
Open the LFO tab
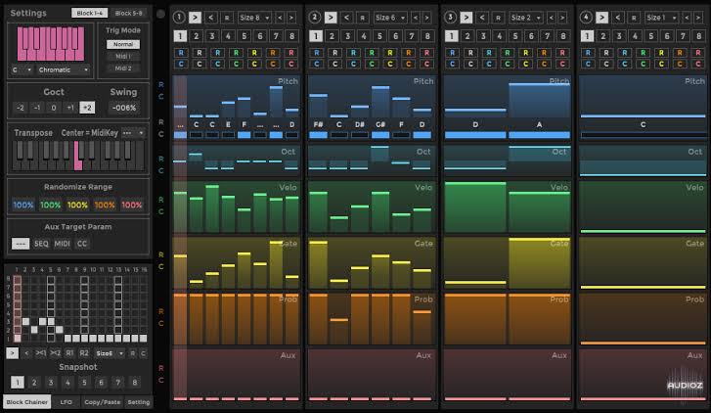66,402
